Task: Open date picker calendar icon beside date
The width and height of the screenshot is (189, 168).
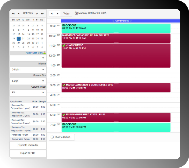Action: coord(76,13)
